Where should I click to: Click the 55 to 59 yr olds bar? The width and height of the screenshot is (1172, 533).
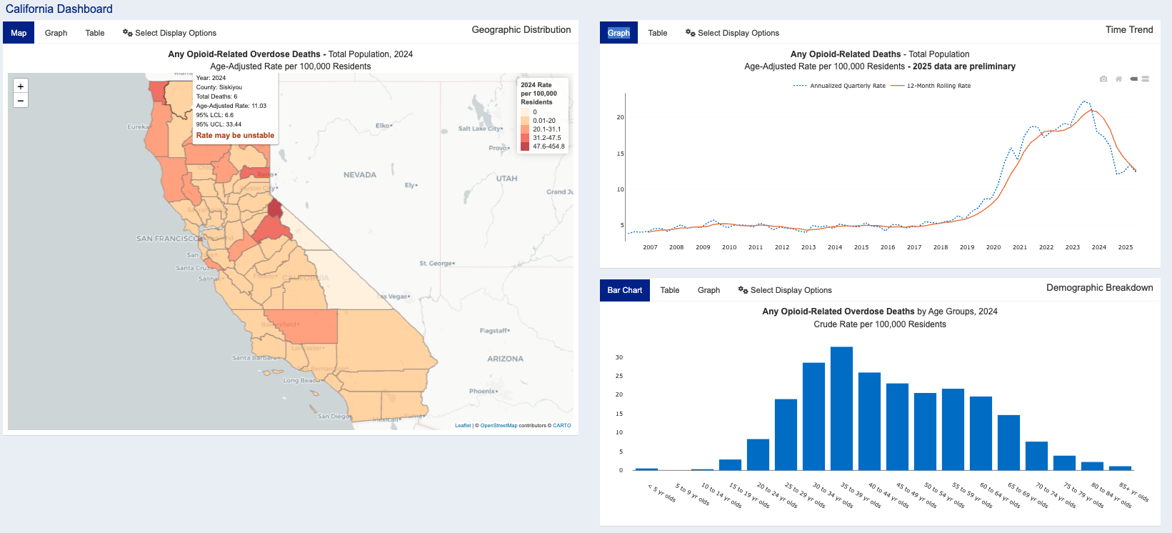tap(953, 429)
